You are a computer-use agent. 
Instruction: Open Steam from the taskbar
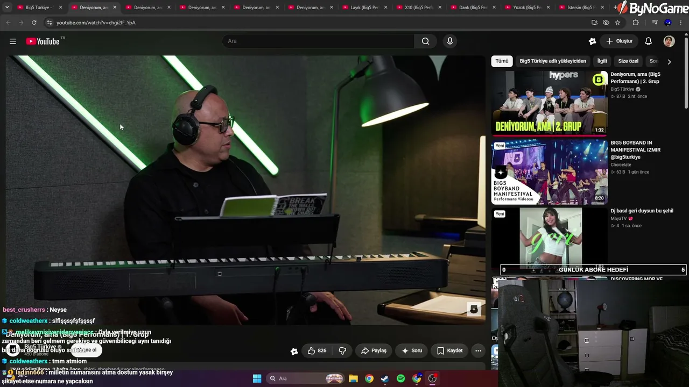tap(385, 378)
